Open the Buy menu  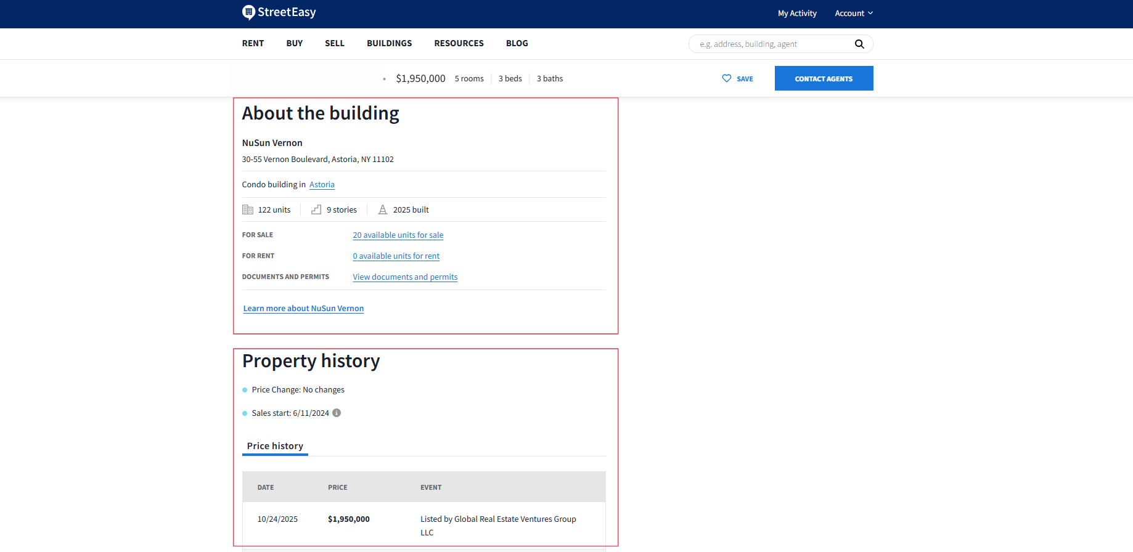tap(295, 43)
